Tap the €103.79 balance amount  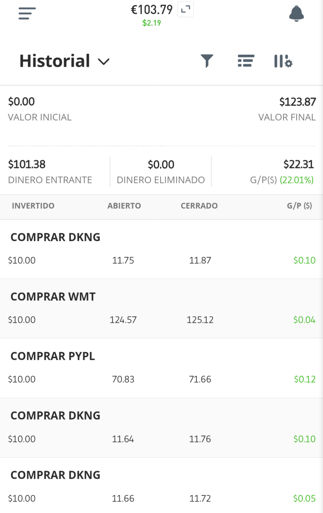[152, 9]
